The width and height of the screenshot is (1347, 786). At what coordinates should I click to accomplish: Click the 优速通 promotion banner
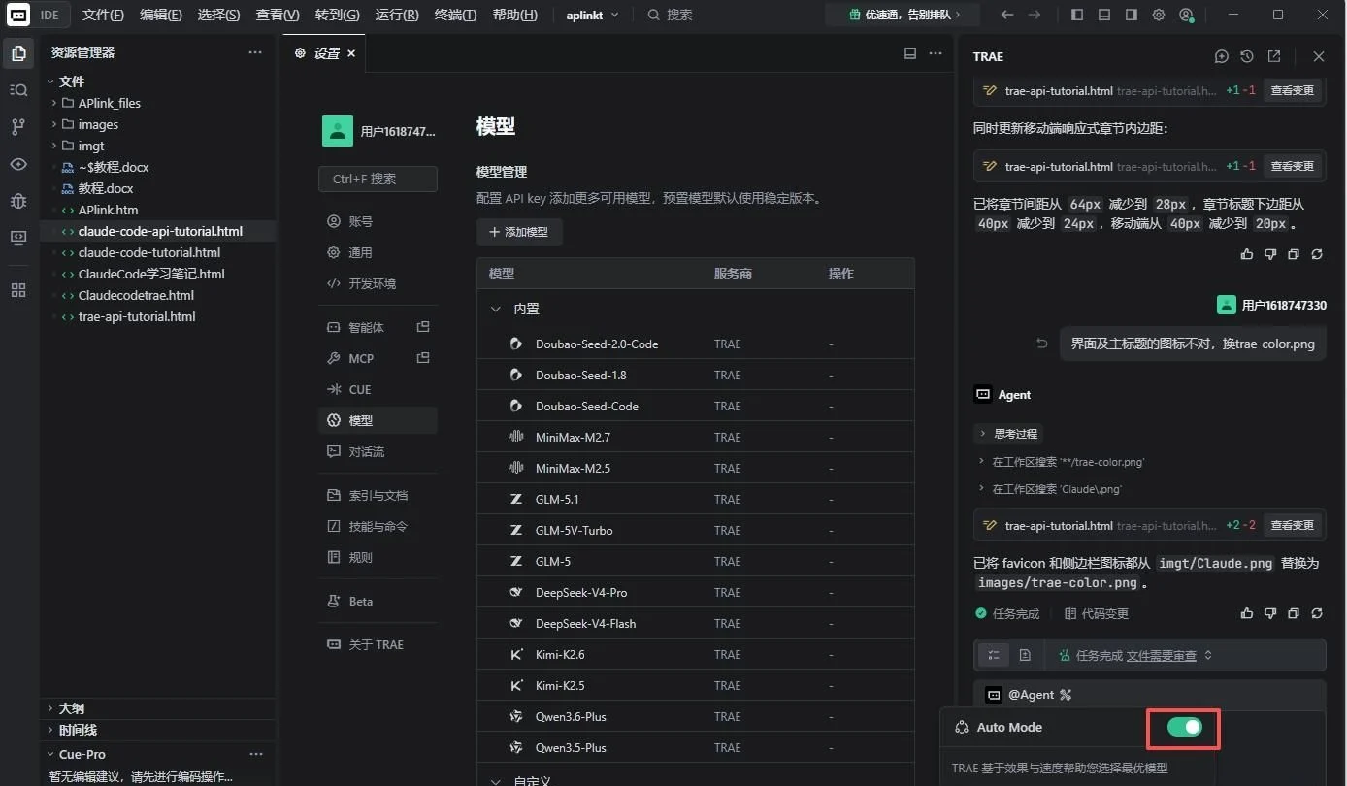[903, 15]
